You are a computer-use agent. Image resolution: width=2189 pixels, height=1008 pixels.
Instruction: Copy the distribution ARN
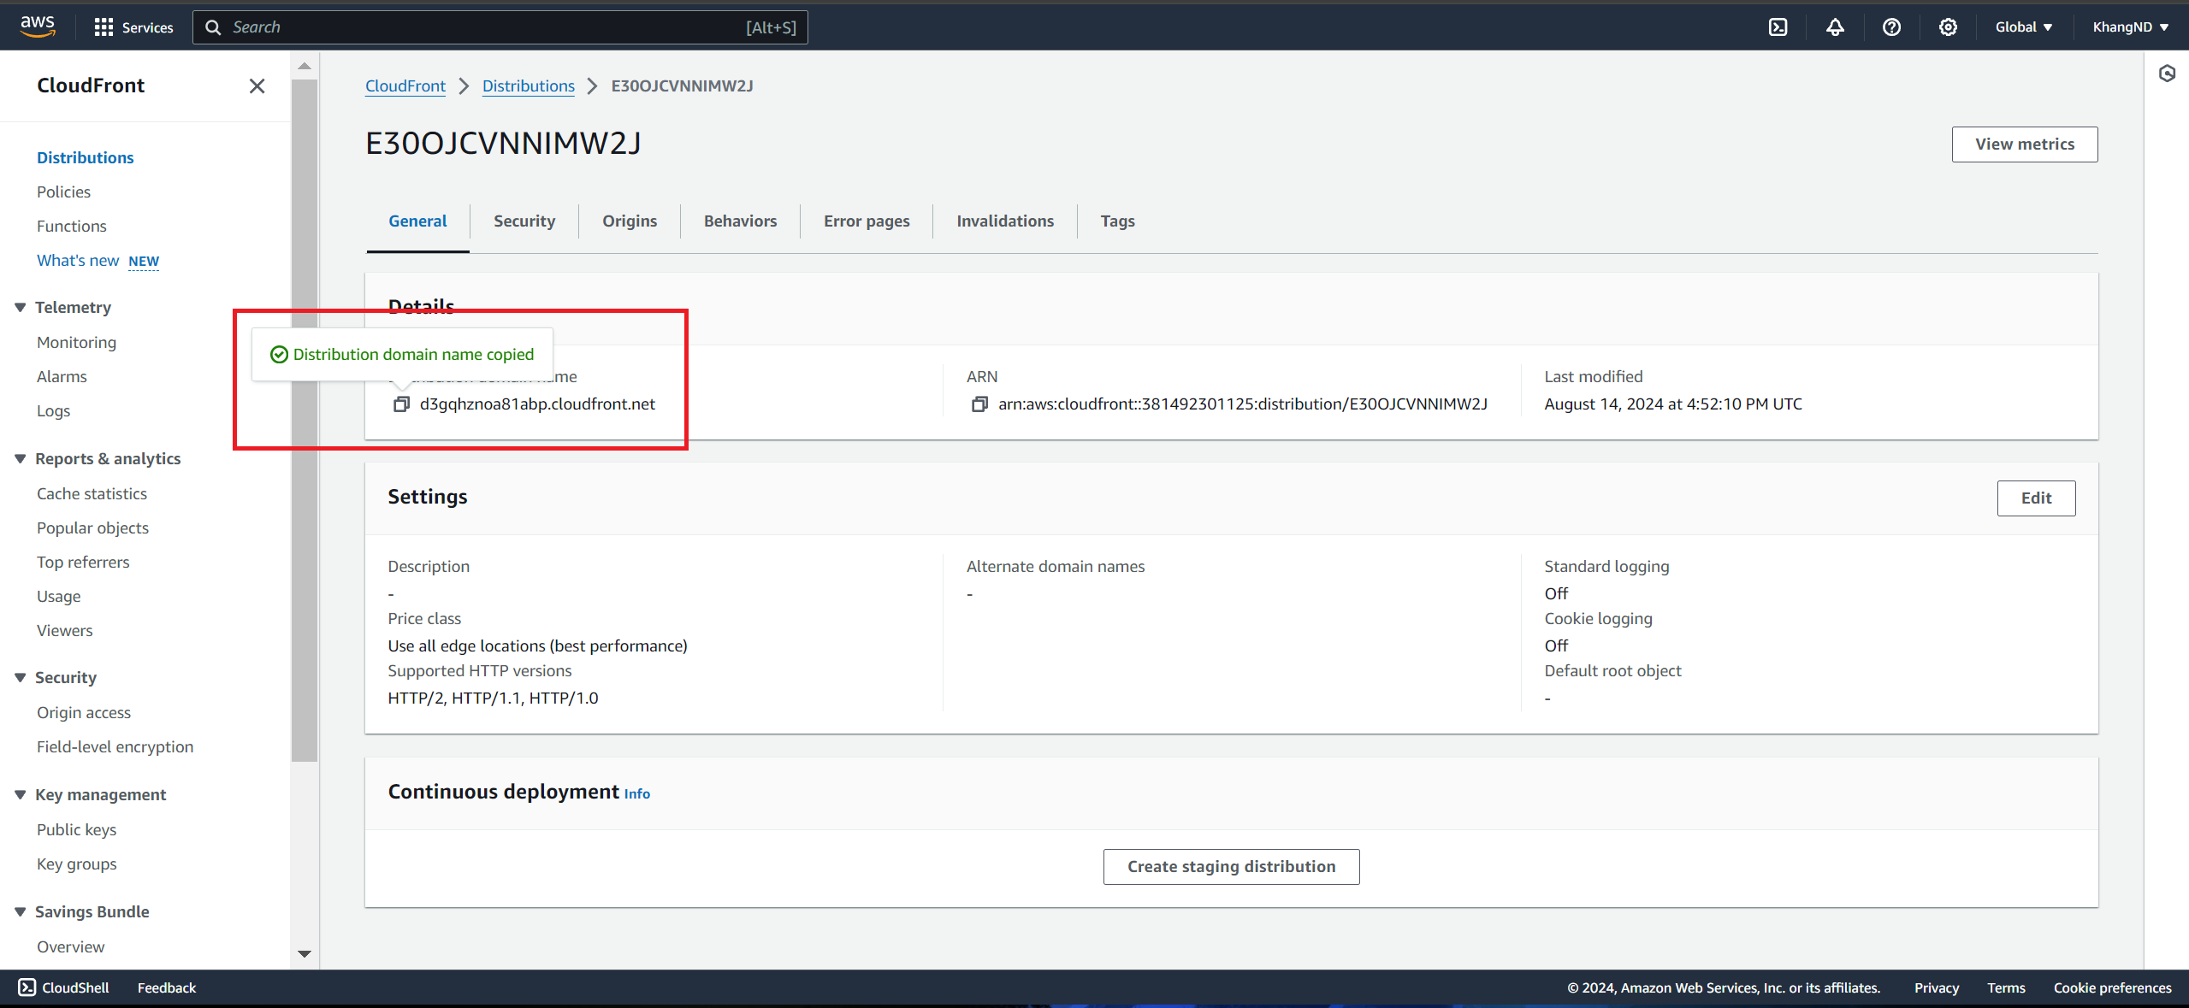[979, 404]
